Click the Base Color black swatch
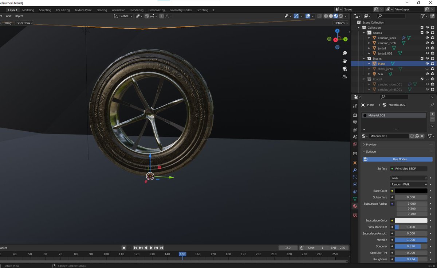Screen dimensions: 437x268 (411, 191)
